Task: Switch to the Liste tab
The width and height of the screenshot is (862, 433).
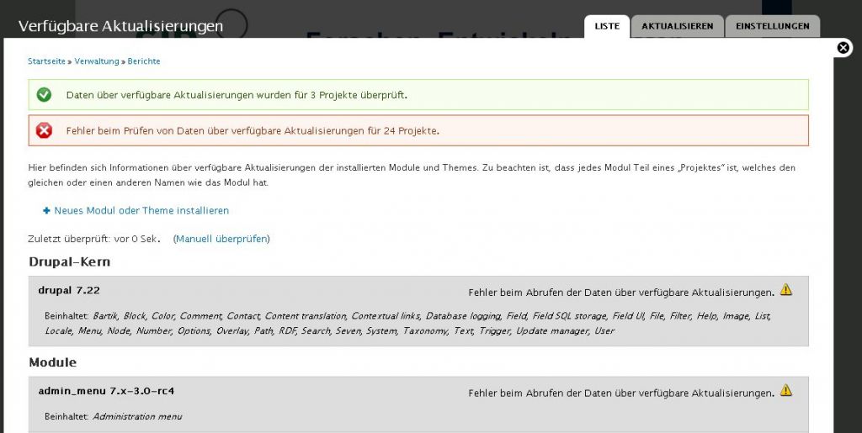Action: [606, 26]
